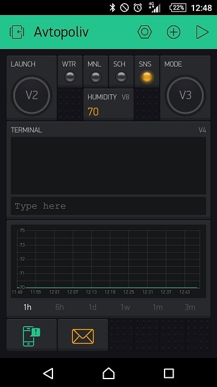Select the lit SNS LED indicator
Screen dimensions: 217x387
146,77
